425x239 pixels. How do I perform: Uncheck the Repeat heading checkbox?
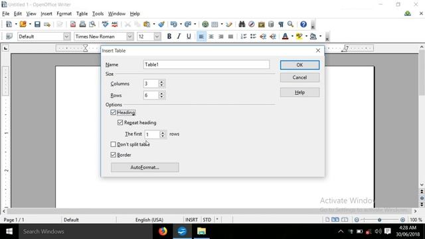(120, 122)
